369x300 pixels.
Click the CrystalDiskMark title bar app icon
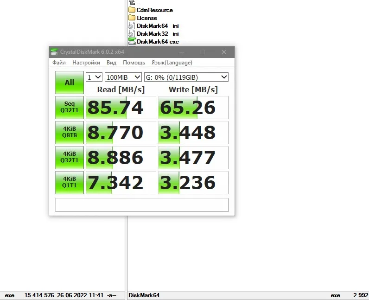(54, 52)
